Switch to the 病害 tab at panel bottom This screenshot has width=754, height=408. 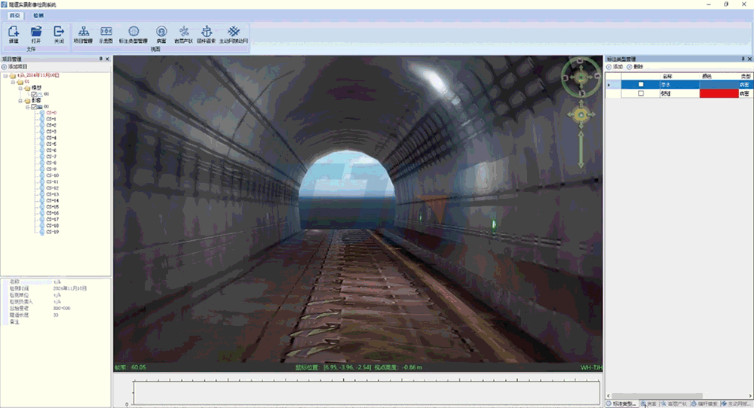tap(651, 403)
